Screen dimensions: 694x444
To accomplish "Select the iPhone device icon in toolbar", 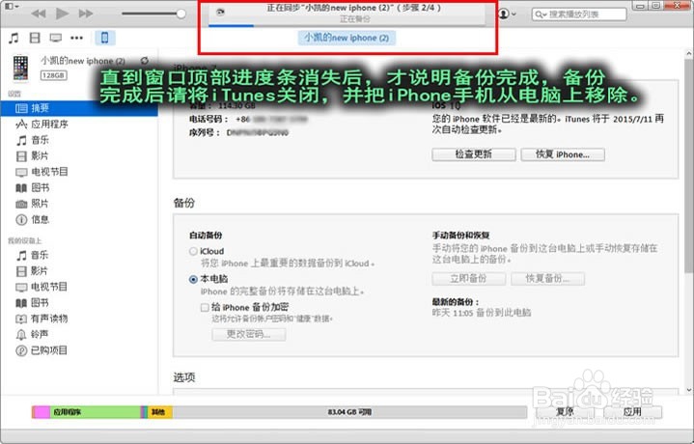I will [x=105, y=38].
